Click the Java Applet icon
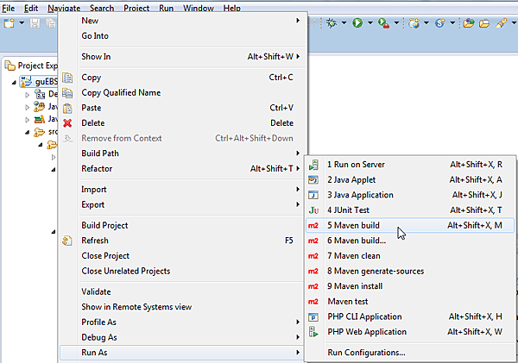 click(313, 180)
